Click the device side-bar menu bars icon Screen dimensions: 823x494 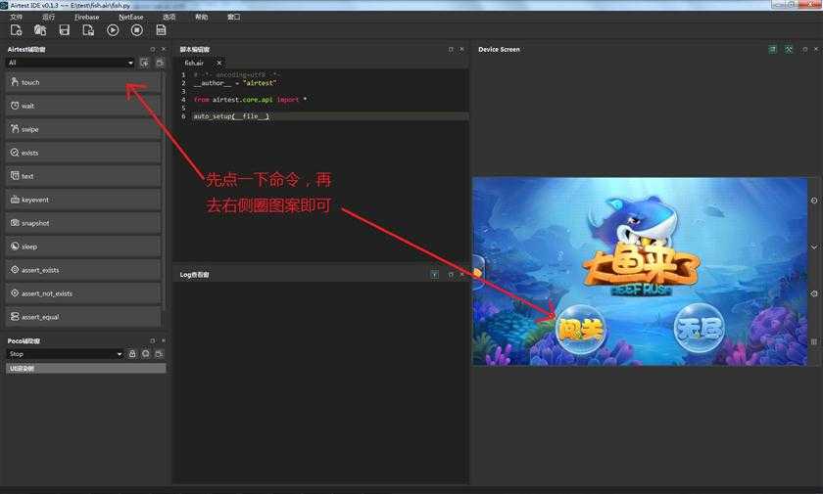[814, 341]
